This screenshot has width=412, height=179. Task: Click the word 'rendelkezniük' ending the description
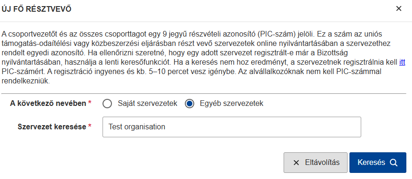click(25, 81)
